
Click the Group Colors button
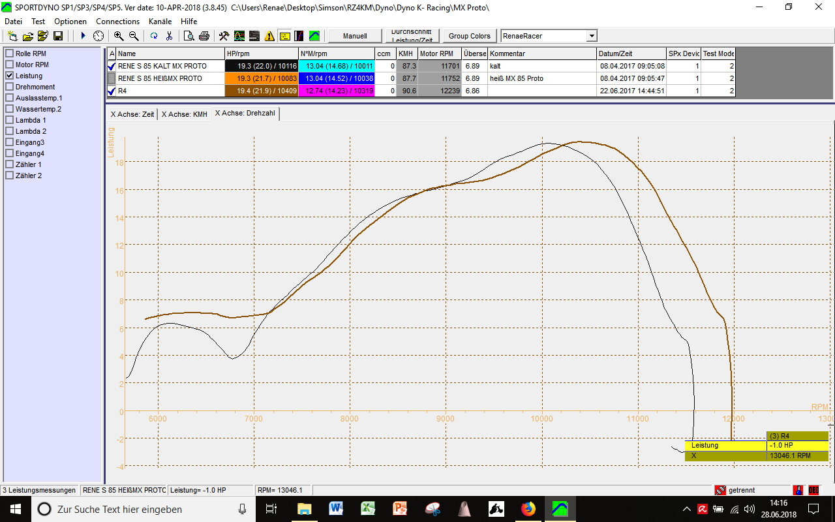[x=469, y=36]
